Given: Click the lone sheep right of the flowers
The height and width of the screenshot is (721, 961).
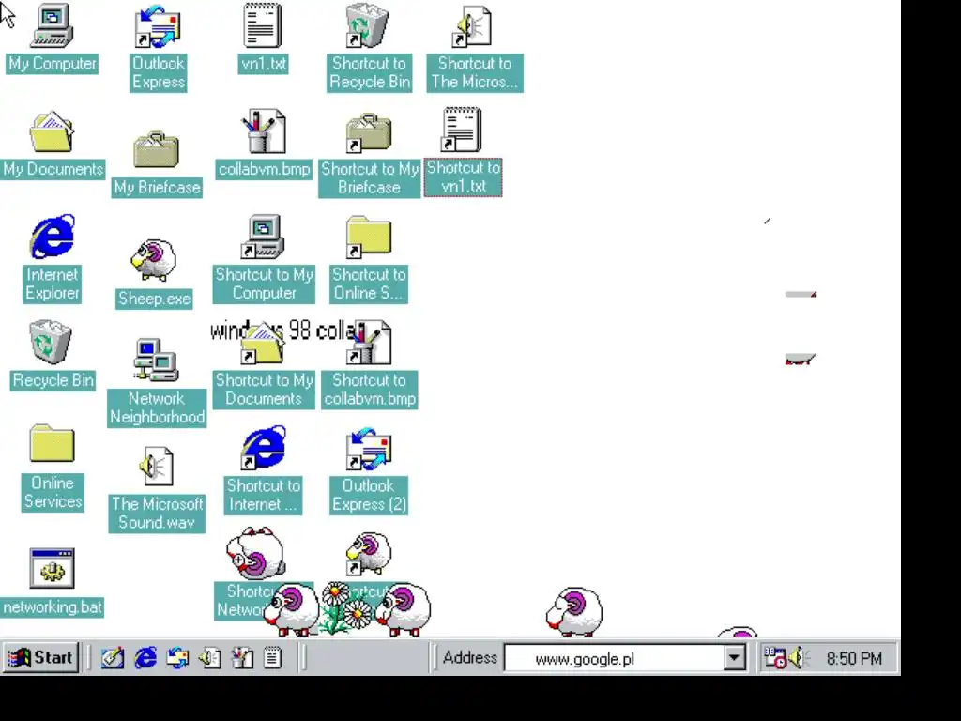Looking at the screenshot, I should (574, 612).
